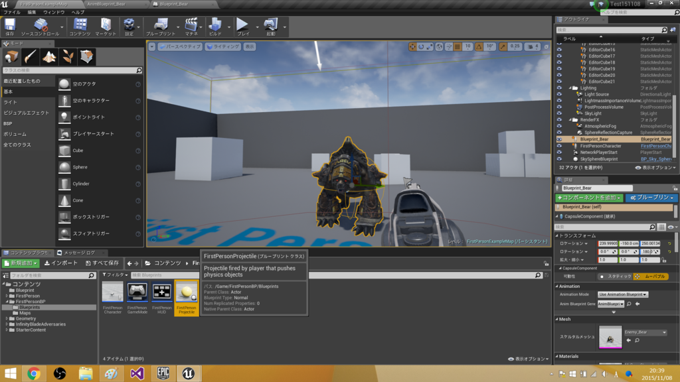Screen dimensions: 680x382
Task: Open the Edit (編集) menu
Action: pos(32,12)
